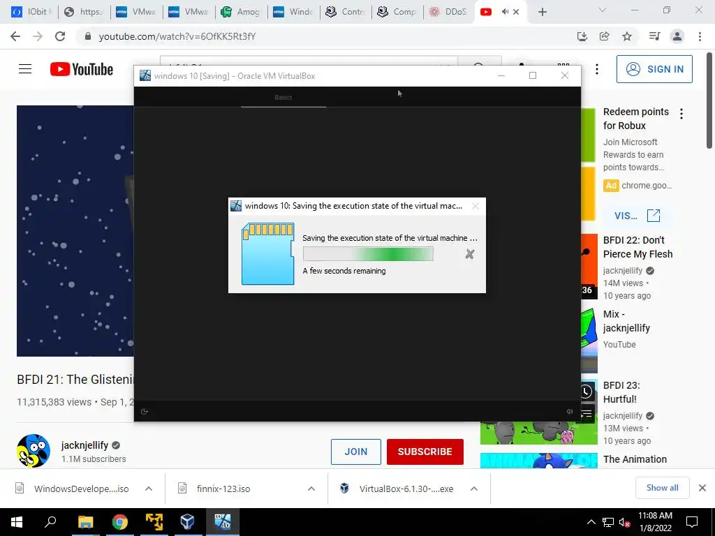
Task: Show hidden system tray icons
Action: point(591,522)
